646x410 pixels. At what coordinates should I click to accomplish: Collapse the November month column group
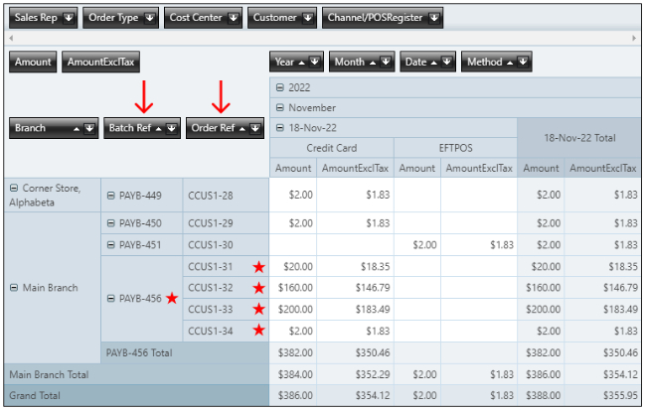(x=279, y=107)
